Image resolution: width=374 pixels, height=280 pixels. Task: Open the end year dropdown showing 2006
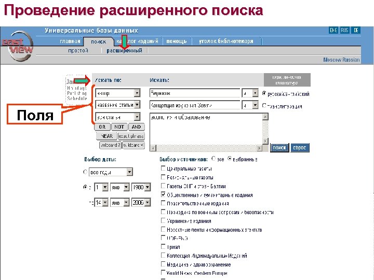coord(141,203)
